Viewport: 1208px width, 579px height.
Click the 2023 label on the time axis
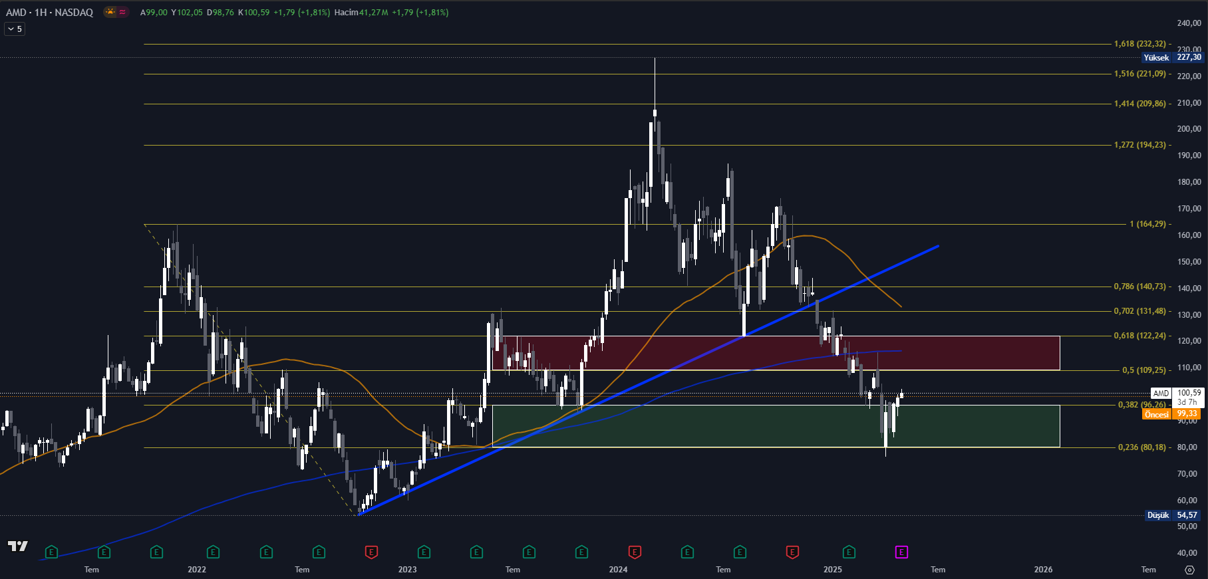coord(407,570)
